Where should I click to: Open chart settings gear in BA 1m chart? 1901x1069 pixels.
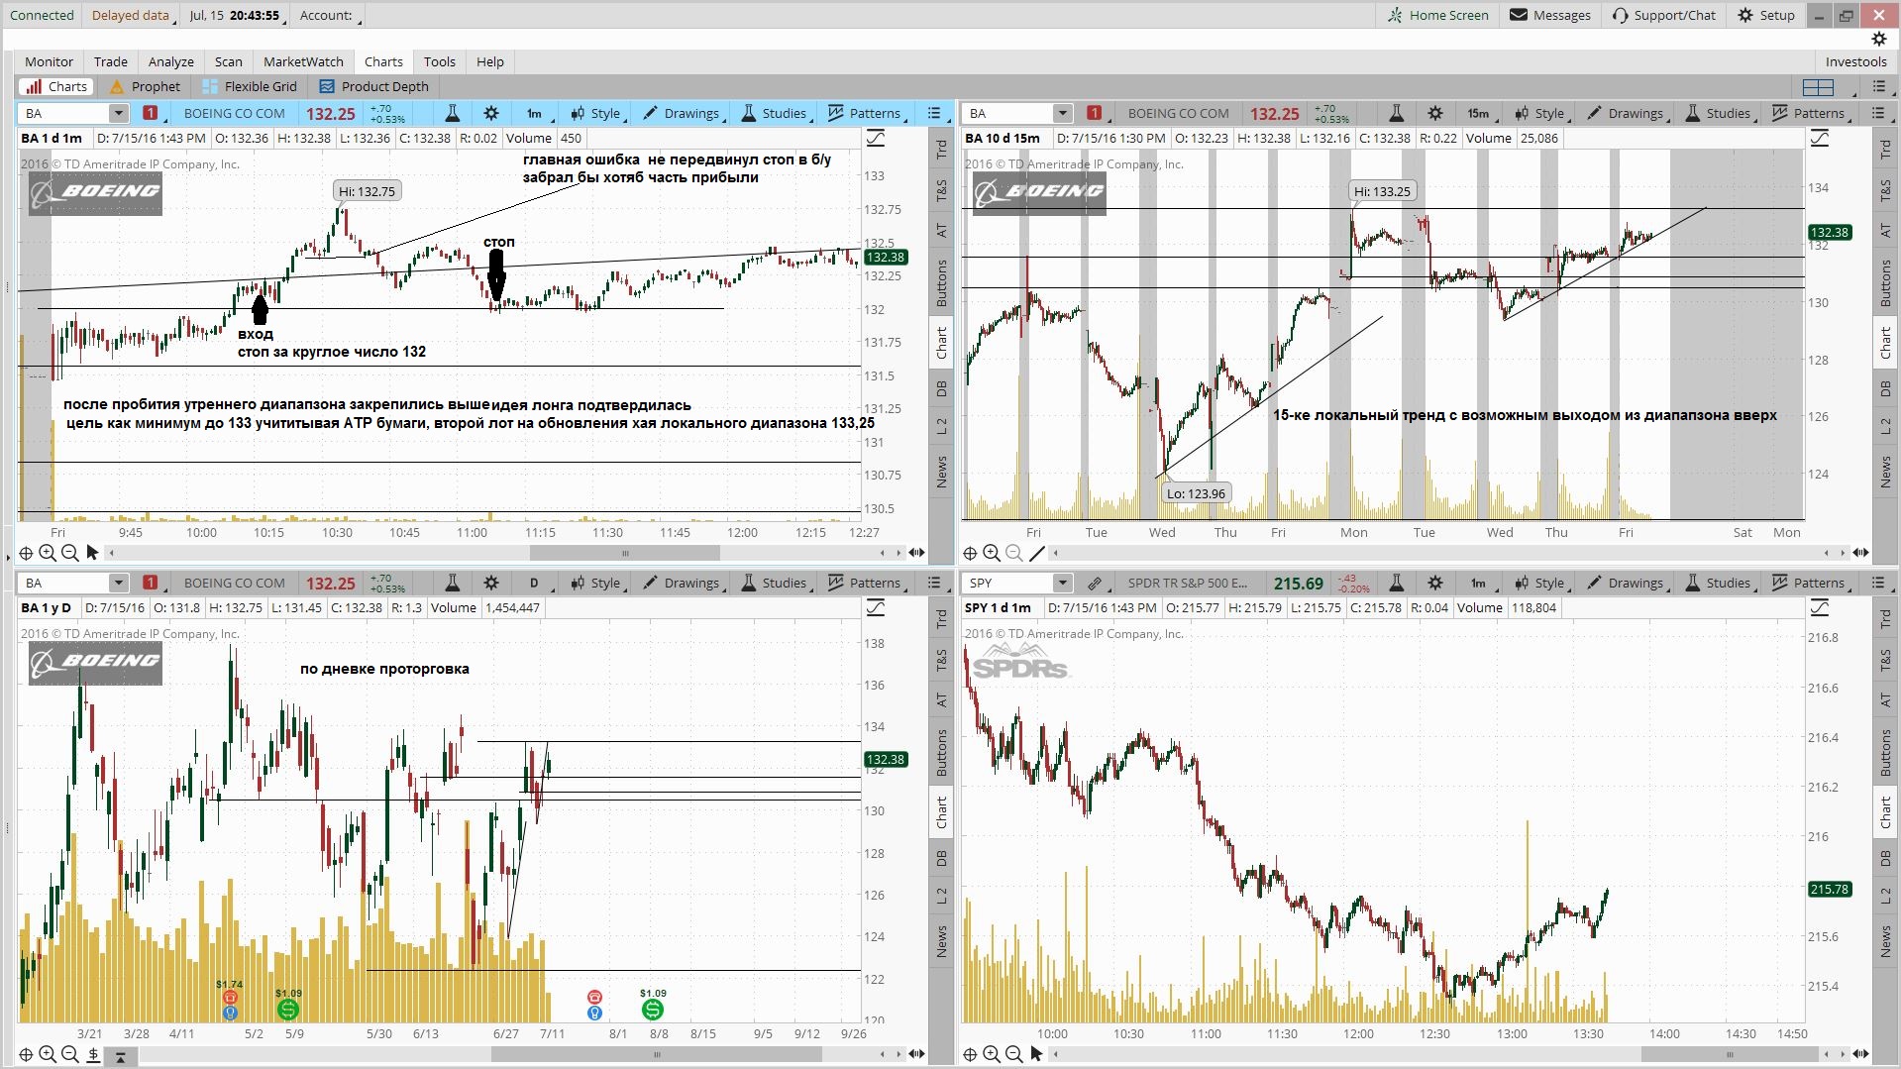tap(491, 113)
